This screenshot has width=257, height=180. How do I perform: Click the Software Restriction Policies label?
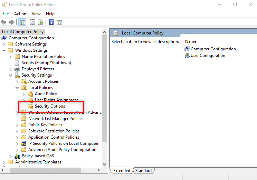pos(54,131)
